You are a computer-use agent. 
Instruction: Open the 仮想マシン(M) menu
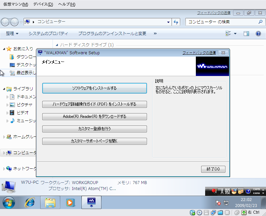click(16, 4)
